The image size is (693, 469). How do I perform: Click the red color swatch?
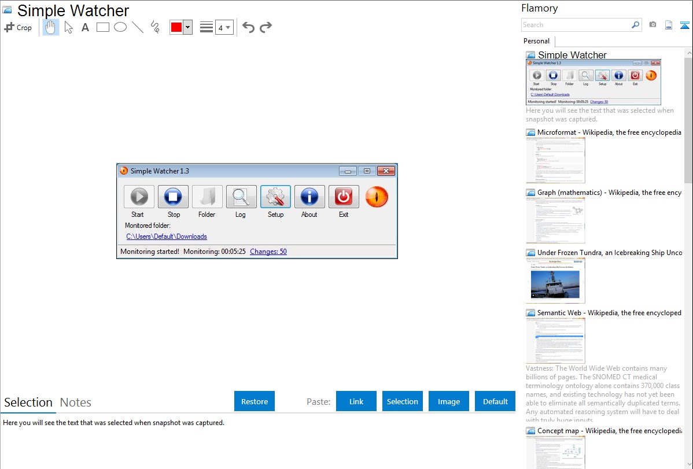tap(176, 27)
